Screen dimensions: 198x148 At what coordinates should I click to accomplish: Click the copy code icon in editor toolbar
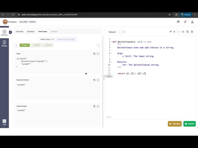(x=187, y=32)
